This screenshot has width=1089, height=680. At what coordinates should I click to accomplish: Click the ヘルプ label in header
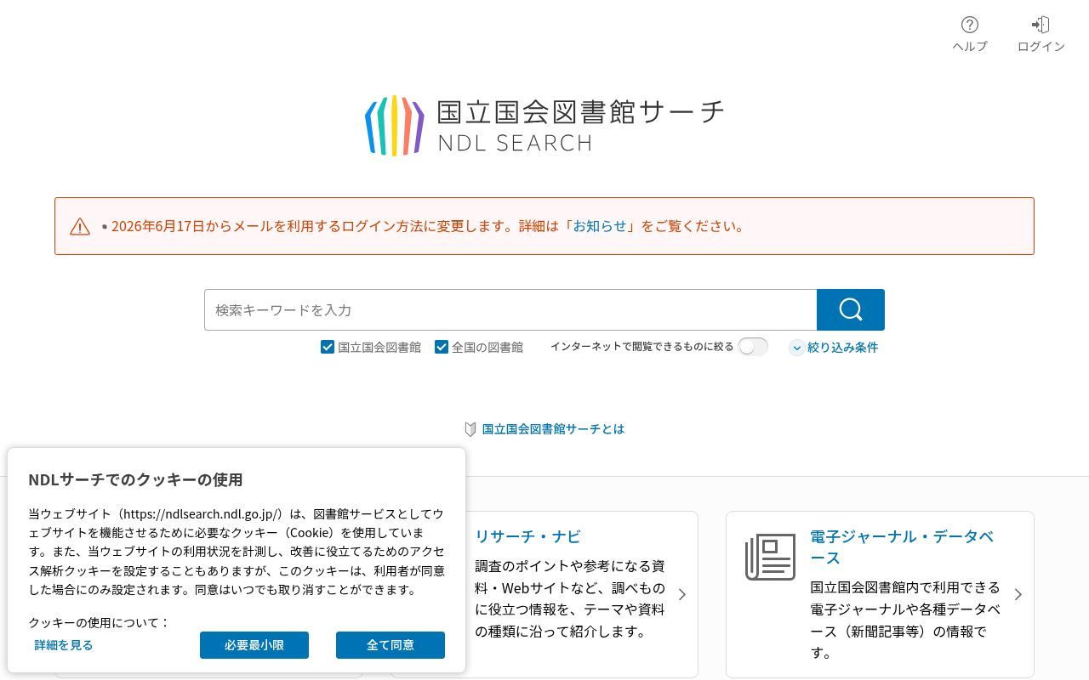pos(970,47)
